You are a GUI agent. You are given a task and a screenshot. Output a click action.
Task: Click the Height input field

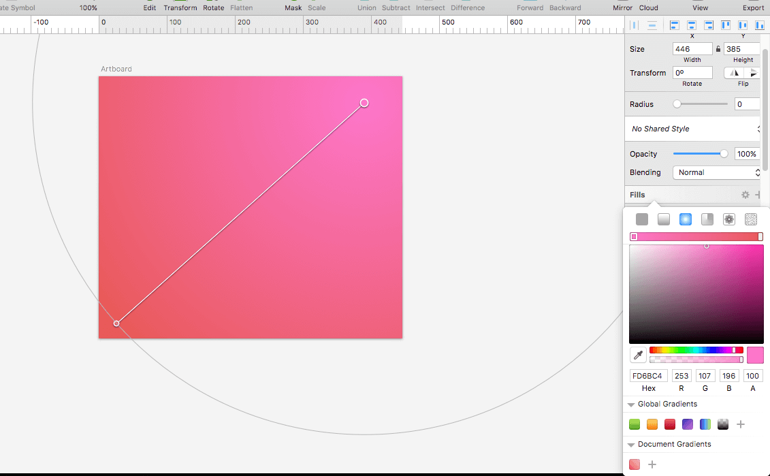[x=743, y=48]
